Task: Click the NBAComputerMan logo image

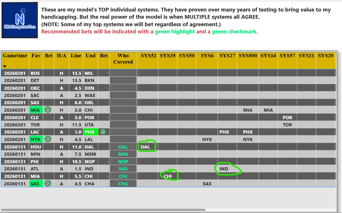Action: pos(20,20)
